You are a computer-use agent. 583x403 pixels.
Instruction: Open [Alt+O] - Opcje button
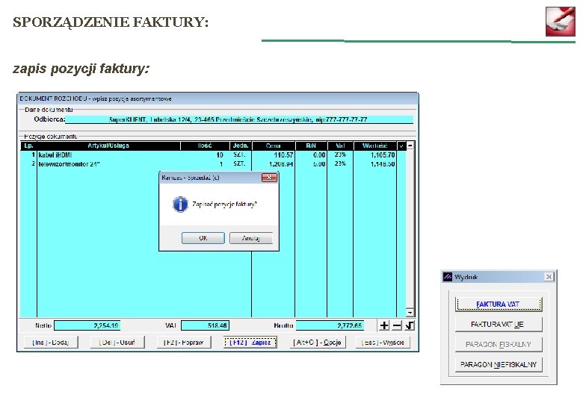pyautogui.click(x=317, y=342)
